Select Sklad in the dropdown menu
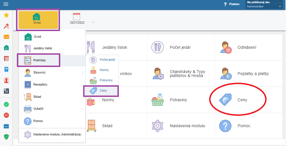Screen dimensions: 286x146 pyautogui.click(x=52, y=97)
